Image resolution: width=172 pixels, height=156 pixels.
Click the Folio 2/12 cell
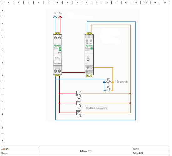(x=151, y=153)
